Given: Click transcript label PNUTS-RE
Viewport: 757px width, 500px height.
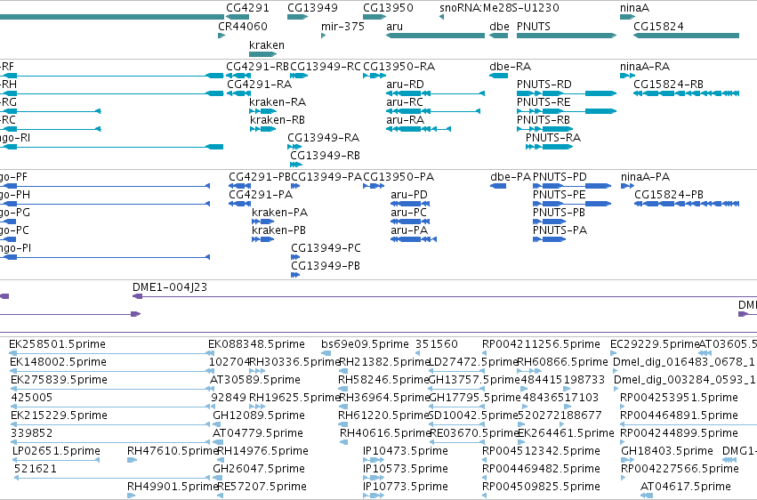Looking at the screenshot, I should coord(544,101).
